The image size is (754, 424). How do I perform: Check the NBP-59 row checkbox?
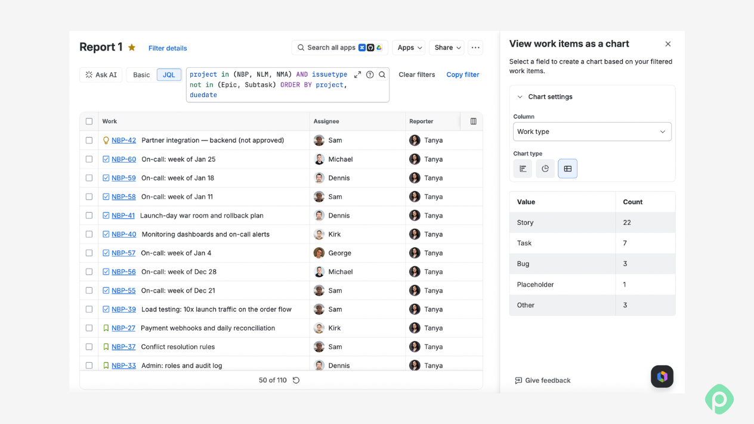89,178
